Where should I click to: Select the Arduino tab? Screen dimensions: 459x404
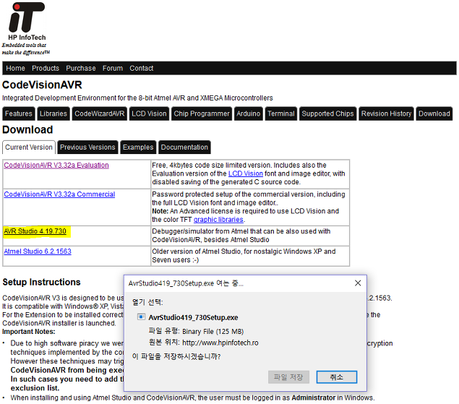point(248,113)
